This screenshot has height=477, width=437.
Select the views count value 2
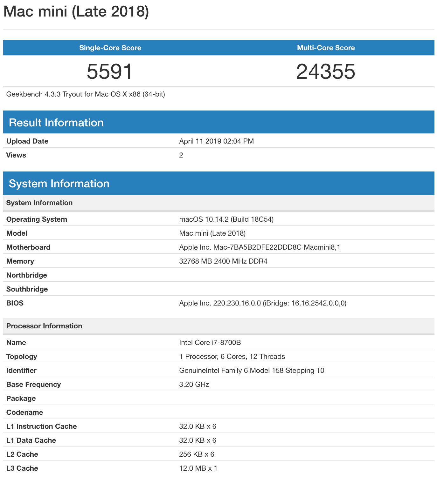pos(181,155)
